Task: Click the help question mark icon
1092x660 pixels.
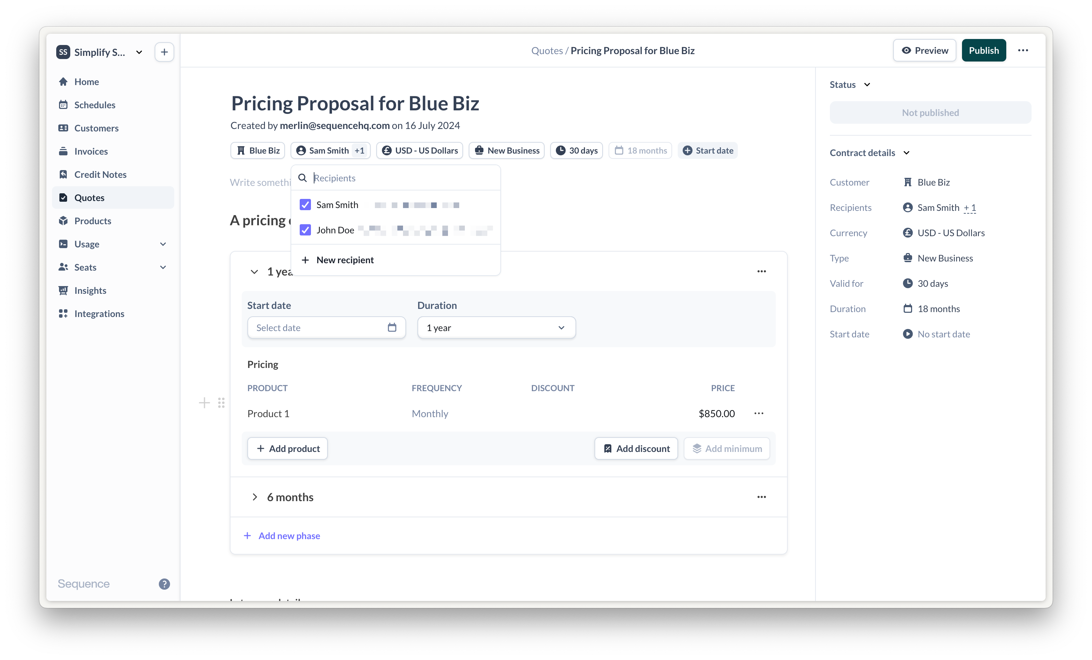Action: pos(164,584)
